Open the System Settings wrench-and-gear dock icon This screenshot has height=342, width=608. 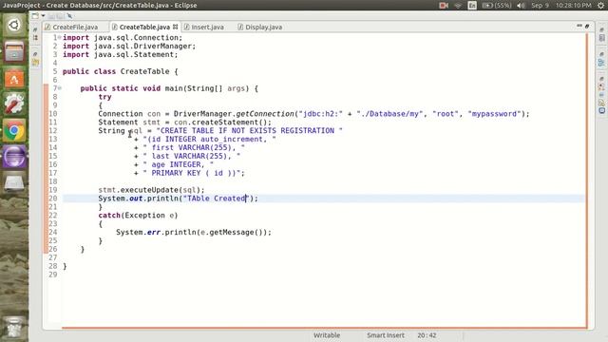pyautogui.click(x=14, y=104)
